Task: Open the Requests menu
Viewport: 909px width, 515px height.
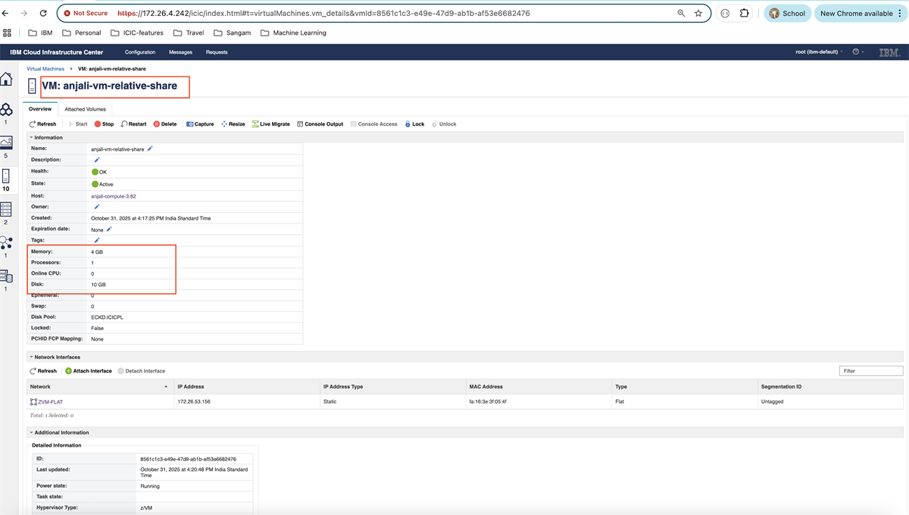Action: (217, 52)
